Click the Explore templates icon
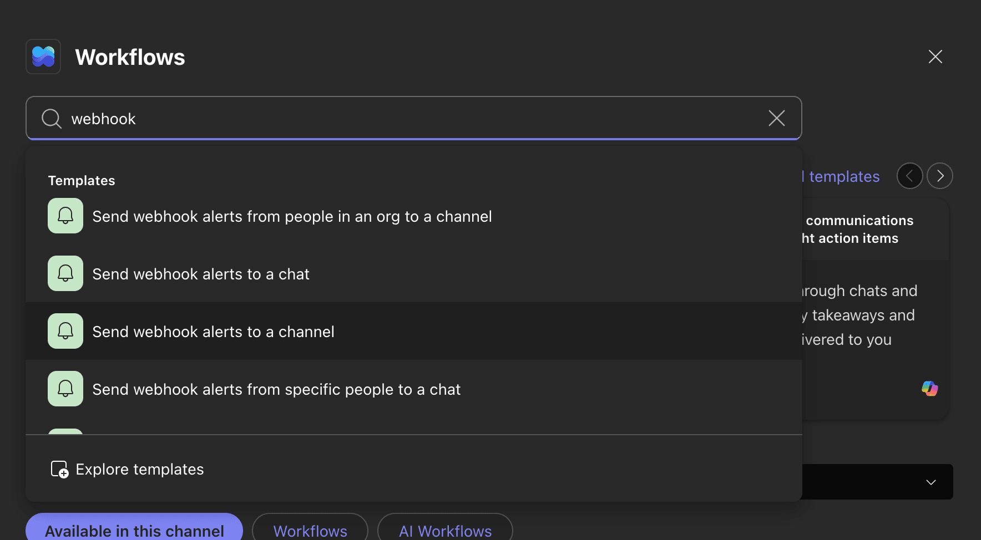Viewport: 981px width, 540px height. click(59, 469)
